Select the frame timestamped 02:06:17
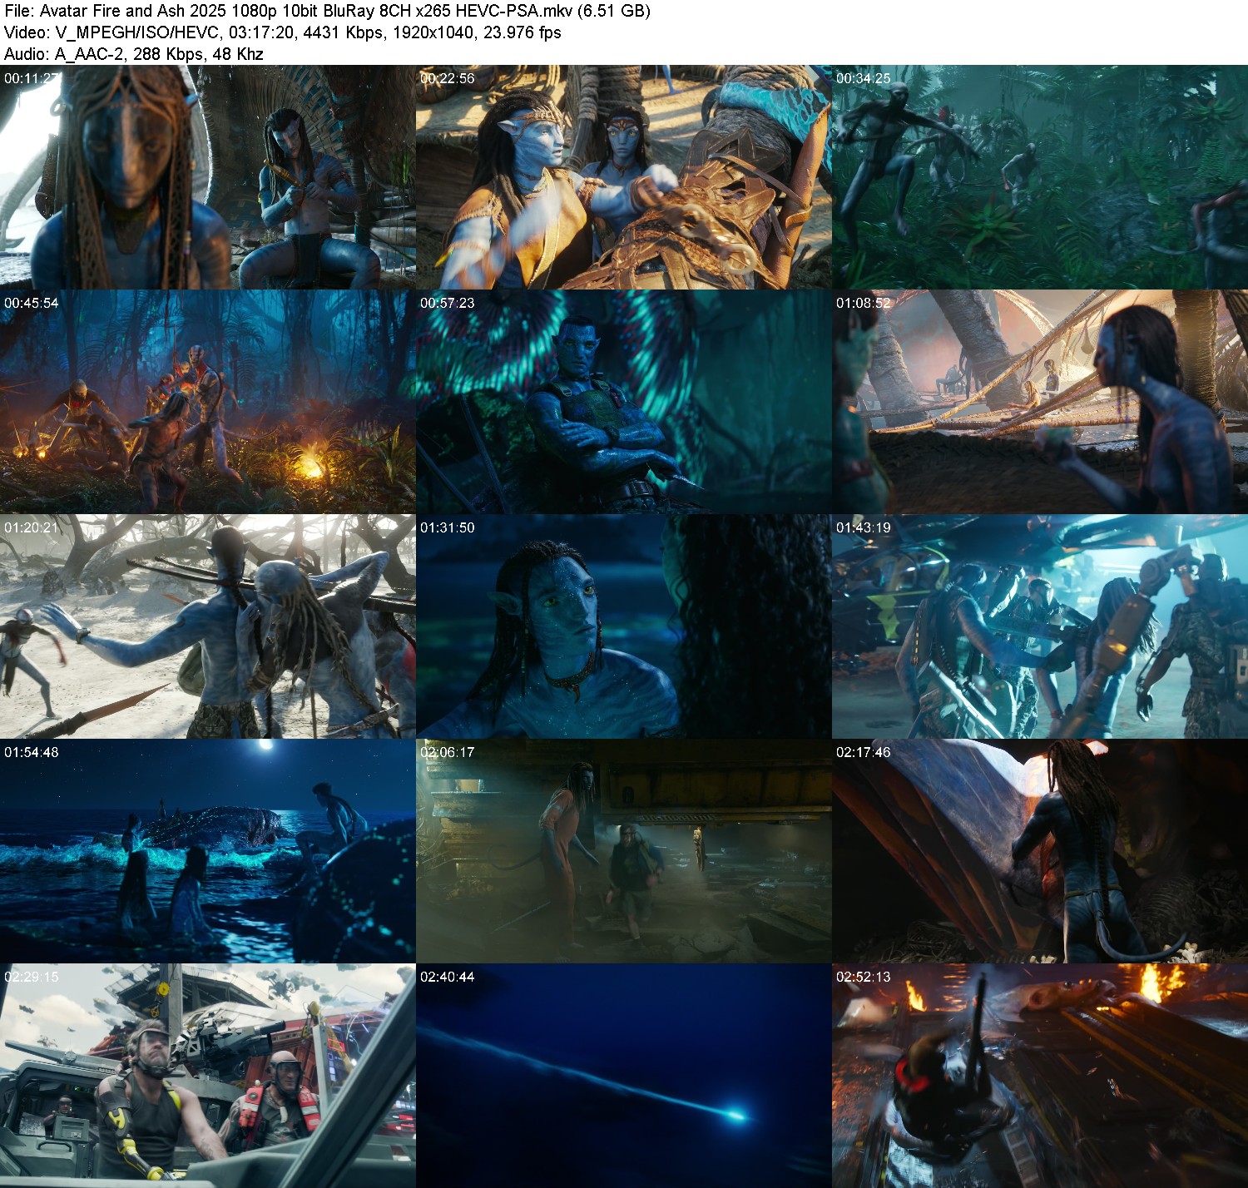This screenshot has height=1188, width=1248. coord(624,851)
